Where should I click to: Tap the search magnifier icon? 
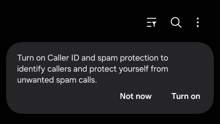click(x=176, y=22)
